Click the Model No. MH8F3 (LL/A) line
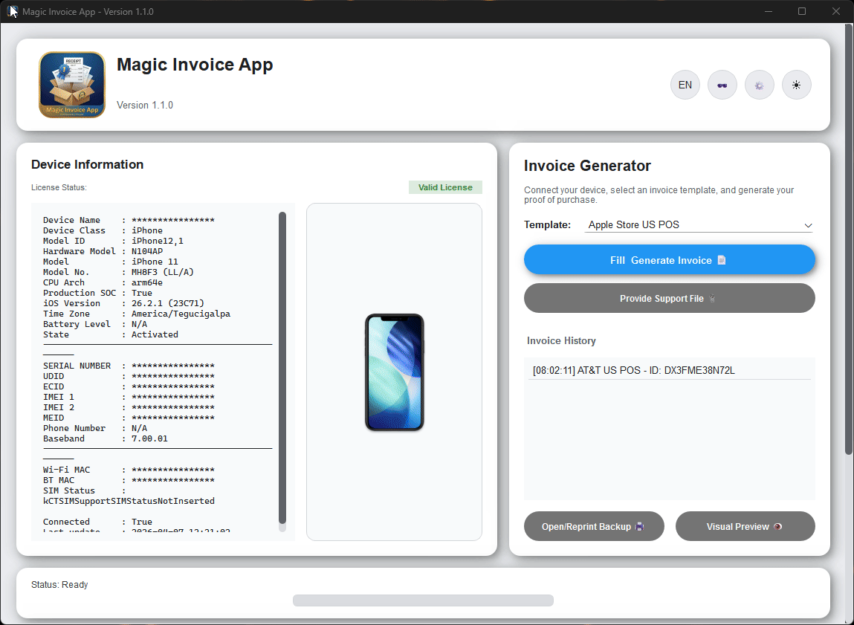This screenshot has width=854, height=625. pyautogui.click(x=118, y=272)
